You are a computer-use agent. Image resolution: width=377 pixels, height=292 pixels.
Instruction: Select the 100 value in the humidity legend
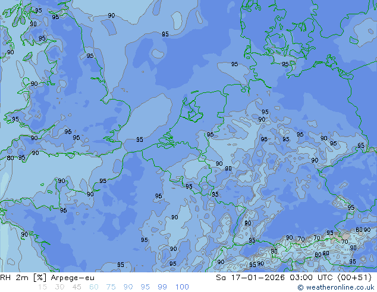[x=182, y=287]
